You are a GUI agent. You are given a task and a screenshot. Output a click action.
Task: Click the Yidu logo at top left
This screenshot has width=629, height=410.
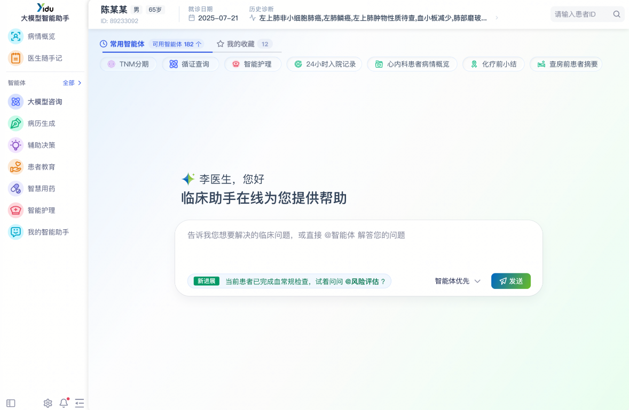[x=45, y=7]
